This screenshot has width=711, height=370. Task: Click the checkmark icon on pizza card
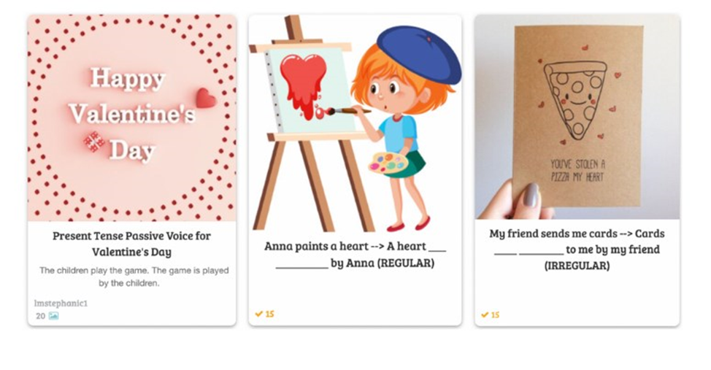tap(485, 315)
